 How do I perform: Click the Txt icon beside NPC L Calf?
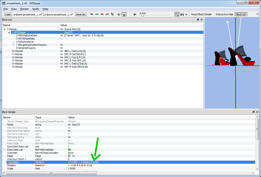pyautogui.click(x=61, y=51)
